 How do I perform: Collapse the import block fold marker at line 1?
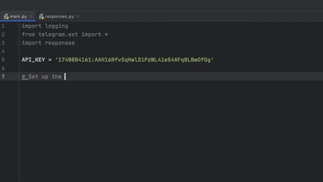19,26
